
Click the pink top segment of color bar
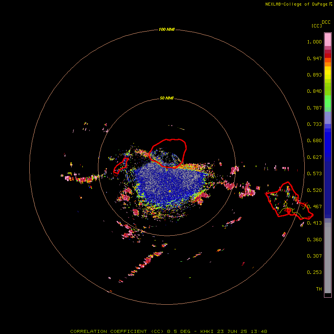pyautogui.click(x=328, y=39)
